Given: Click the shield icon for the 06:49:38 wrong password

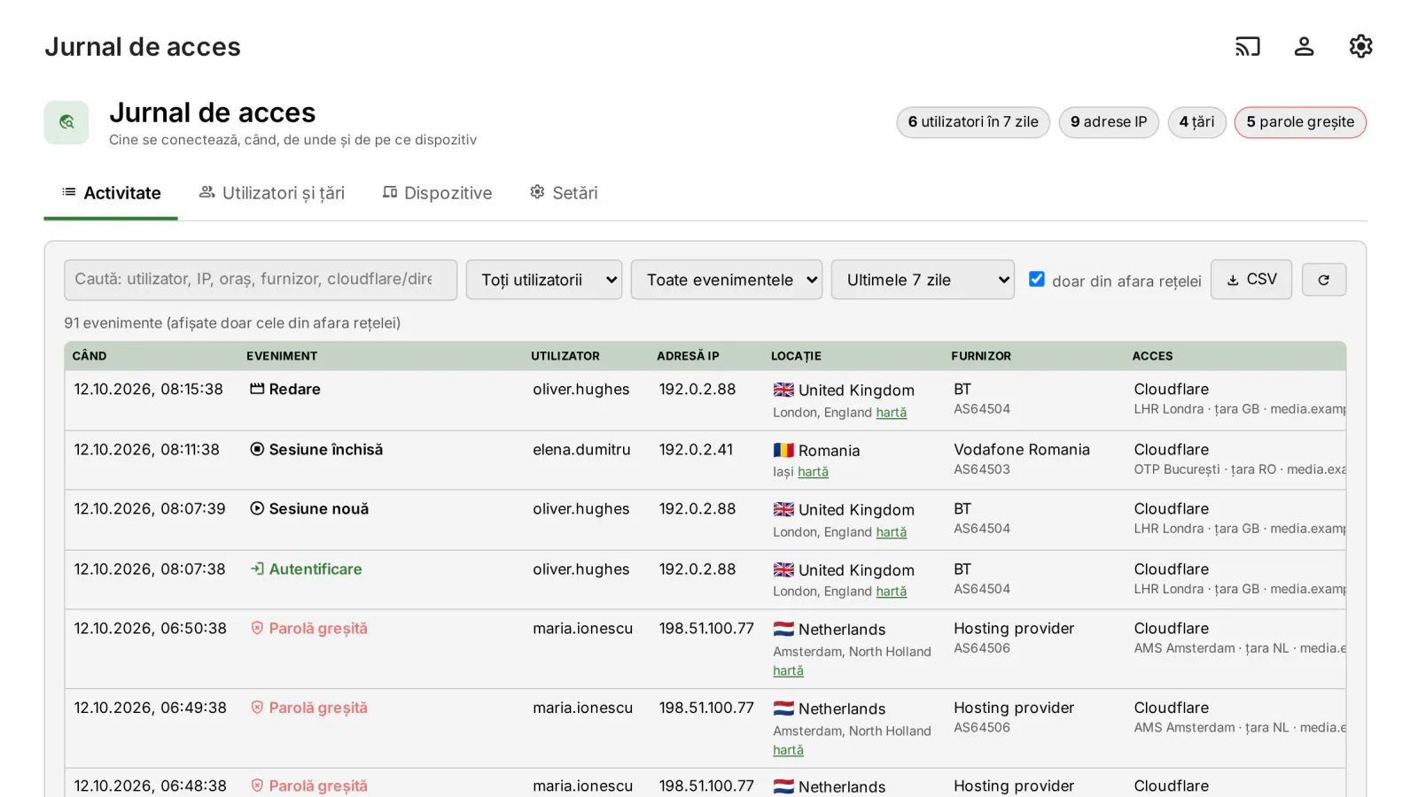Looking at the screenshot, I should coord(257,708).
